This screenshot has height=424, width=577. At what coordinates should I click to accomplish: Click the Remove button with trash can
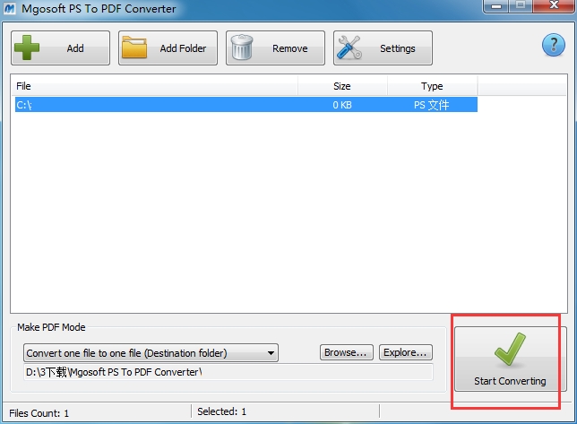[x=275, y=48]
